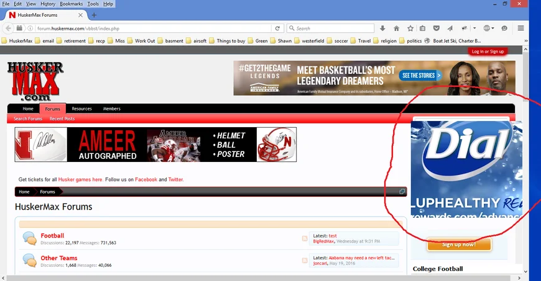
Task: Open the Football forum link
Action: click(x=52, y=236)
